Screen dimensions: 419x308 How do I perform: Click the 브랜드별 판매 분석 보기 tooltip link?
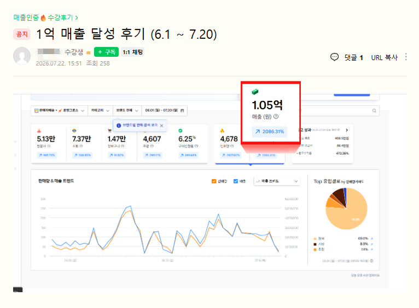coord(140,125)
